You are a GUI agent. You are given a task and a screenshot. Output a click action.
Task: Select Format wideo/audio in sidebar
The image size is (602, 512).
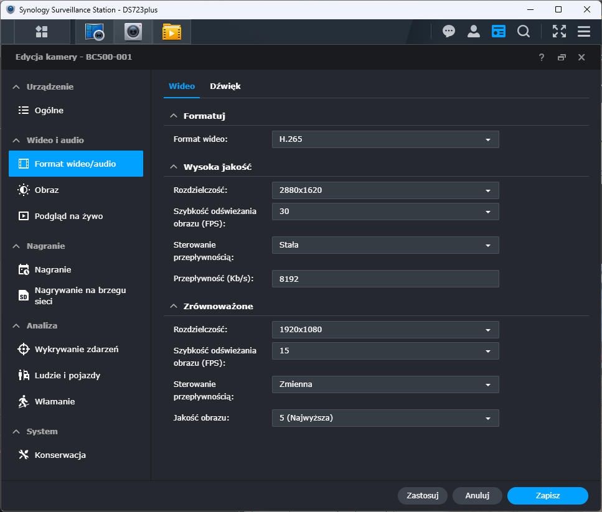click(75, 164)
